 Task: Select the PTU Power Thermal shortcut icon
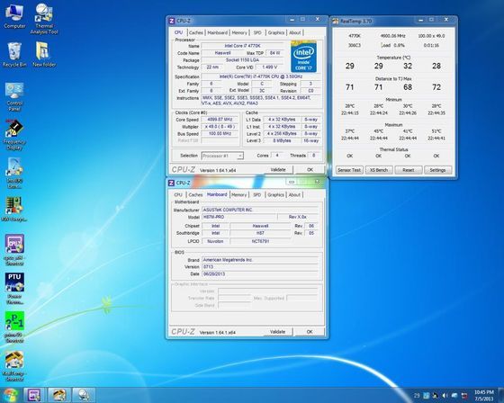[x=14, y=289]
